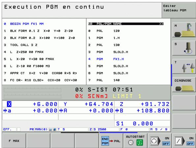196x148 pixels.
Task: Click line 6 L Z-10 R0 F1000 M3
Action: pos(27,66)
